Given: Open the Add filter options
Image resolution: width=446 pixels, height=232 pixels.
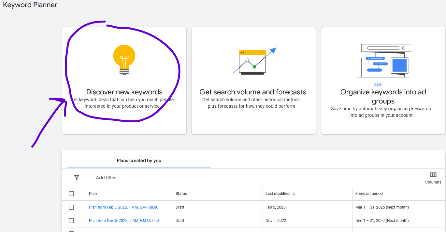Looking at the screenshot, I should (106, 178).
